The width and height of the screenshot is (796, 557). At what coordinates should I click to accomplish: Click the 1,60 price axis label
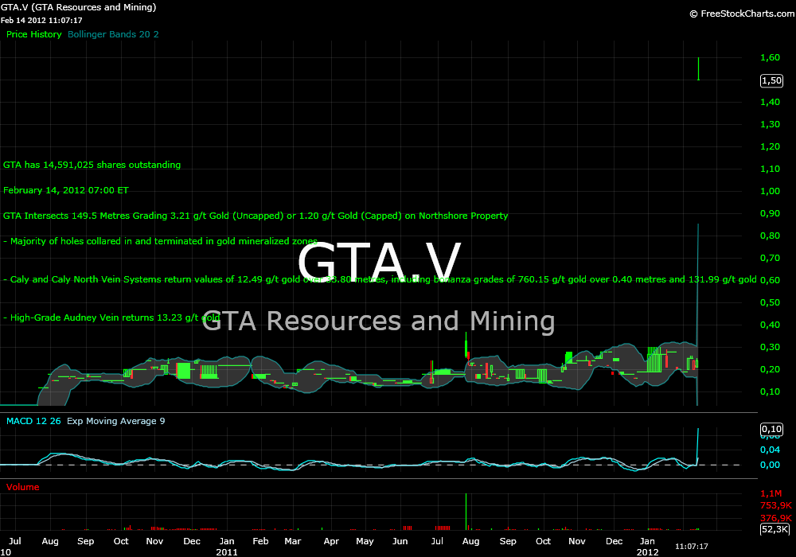[x=770, y=57]
